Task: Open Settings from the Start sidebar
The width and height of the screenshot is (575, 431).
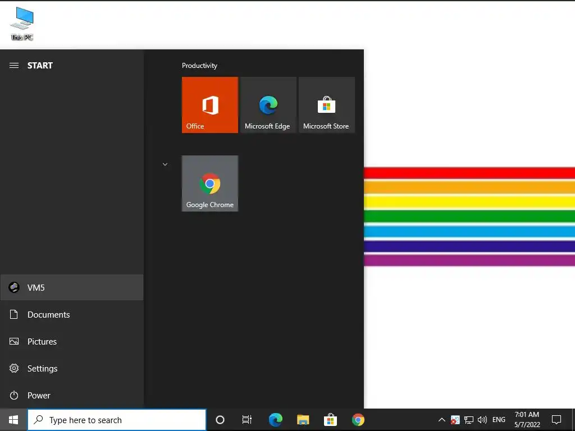Action: click(x=72, y=368)
